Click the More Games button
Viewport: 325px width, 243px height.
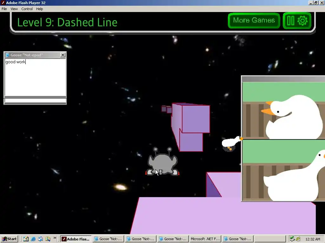tap(254, 21)
